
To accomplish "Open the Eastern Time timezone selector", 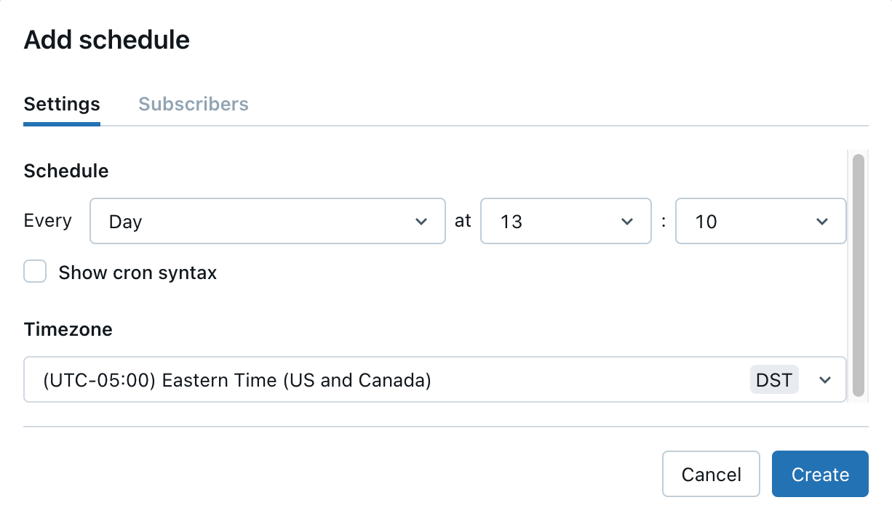I will pyautogui.click(x=386, y=379).
